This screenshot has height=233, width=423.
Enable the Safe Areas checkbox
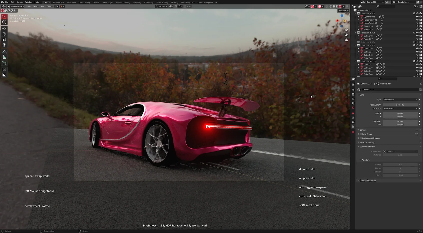(361, 134)
